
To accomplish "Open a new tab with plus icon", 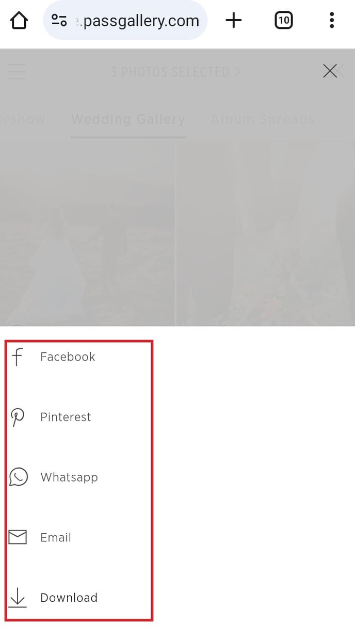I will pos(234,21).
